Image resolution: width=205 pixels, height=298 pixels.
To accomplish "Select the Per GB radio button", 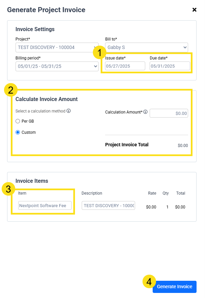I will point(18,121).
